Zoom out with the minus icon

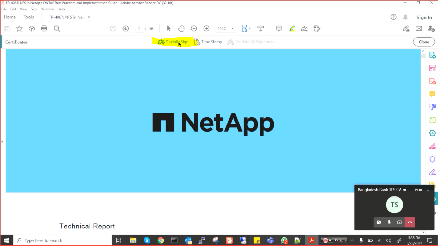(194, 28)
